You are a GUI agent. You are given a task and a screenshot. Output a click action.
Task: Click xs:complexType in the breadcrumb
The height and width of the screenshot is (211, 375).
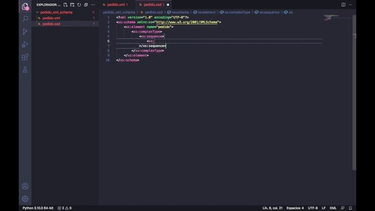tap(237, 12)
